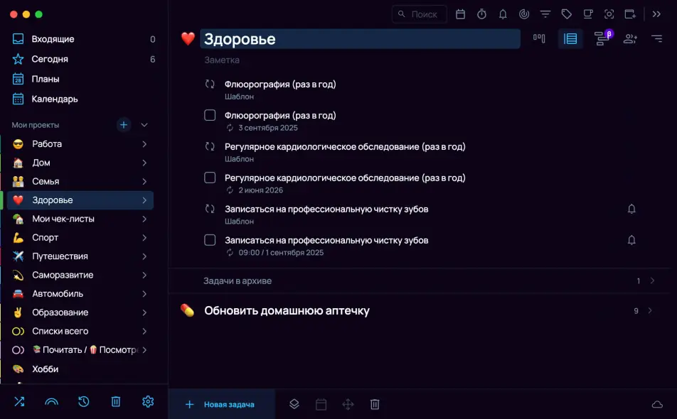677x419 pixels.
Task: Switch to kanban board view icon
Action: point(539,39)
